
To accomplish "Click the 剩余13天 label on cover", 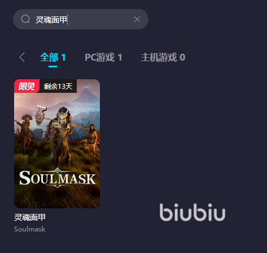I will tap(58, 86).
